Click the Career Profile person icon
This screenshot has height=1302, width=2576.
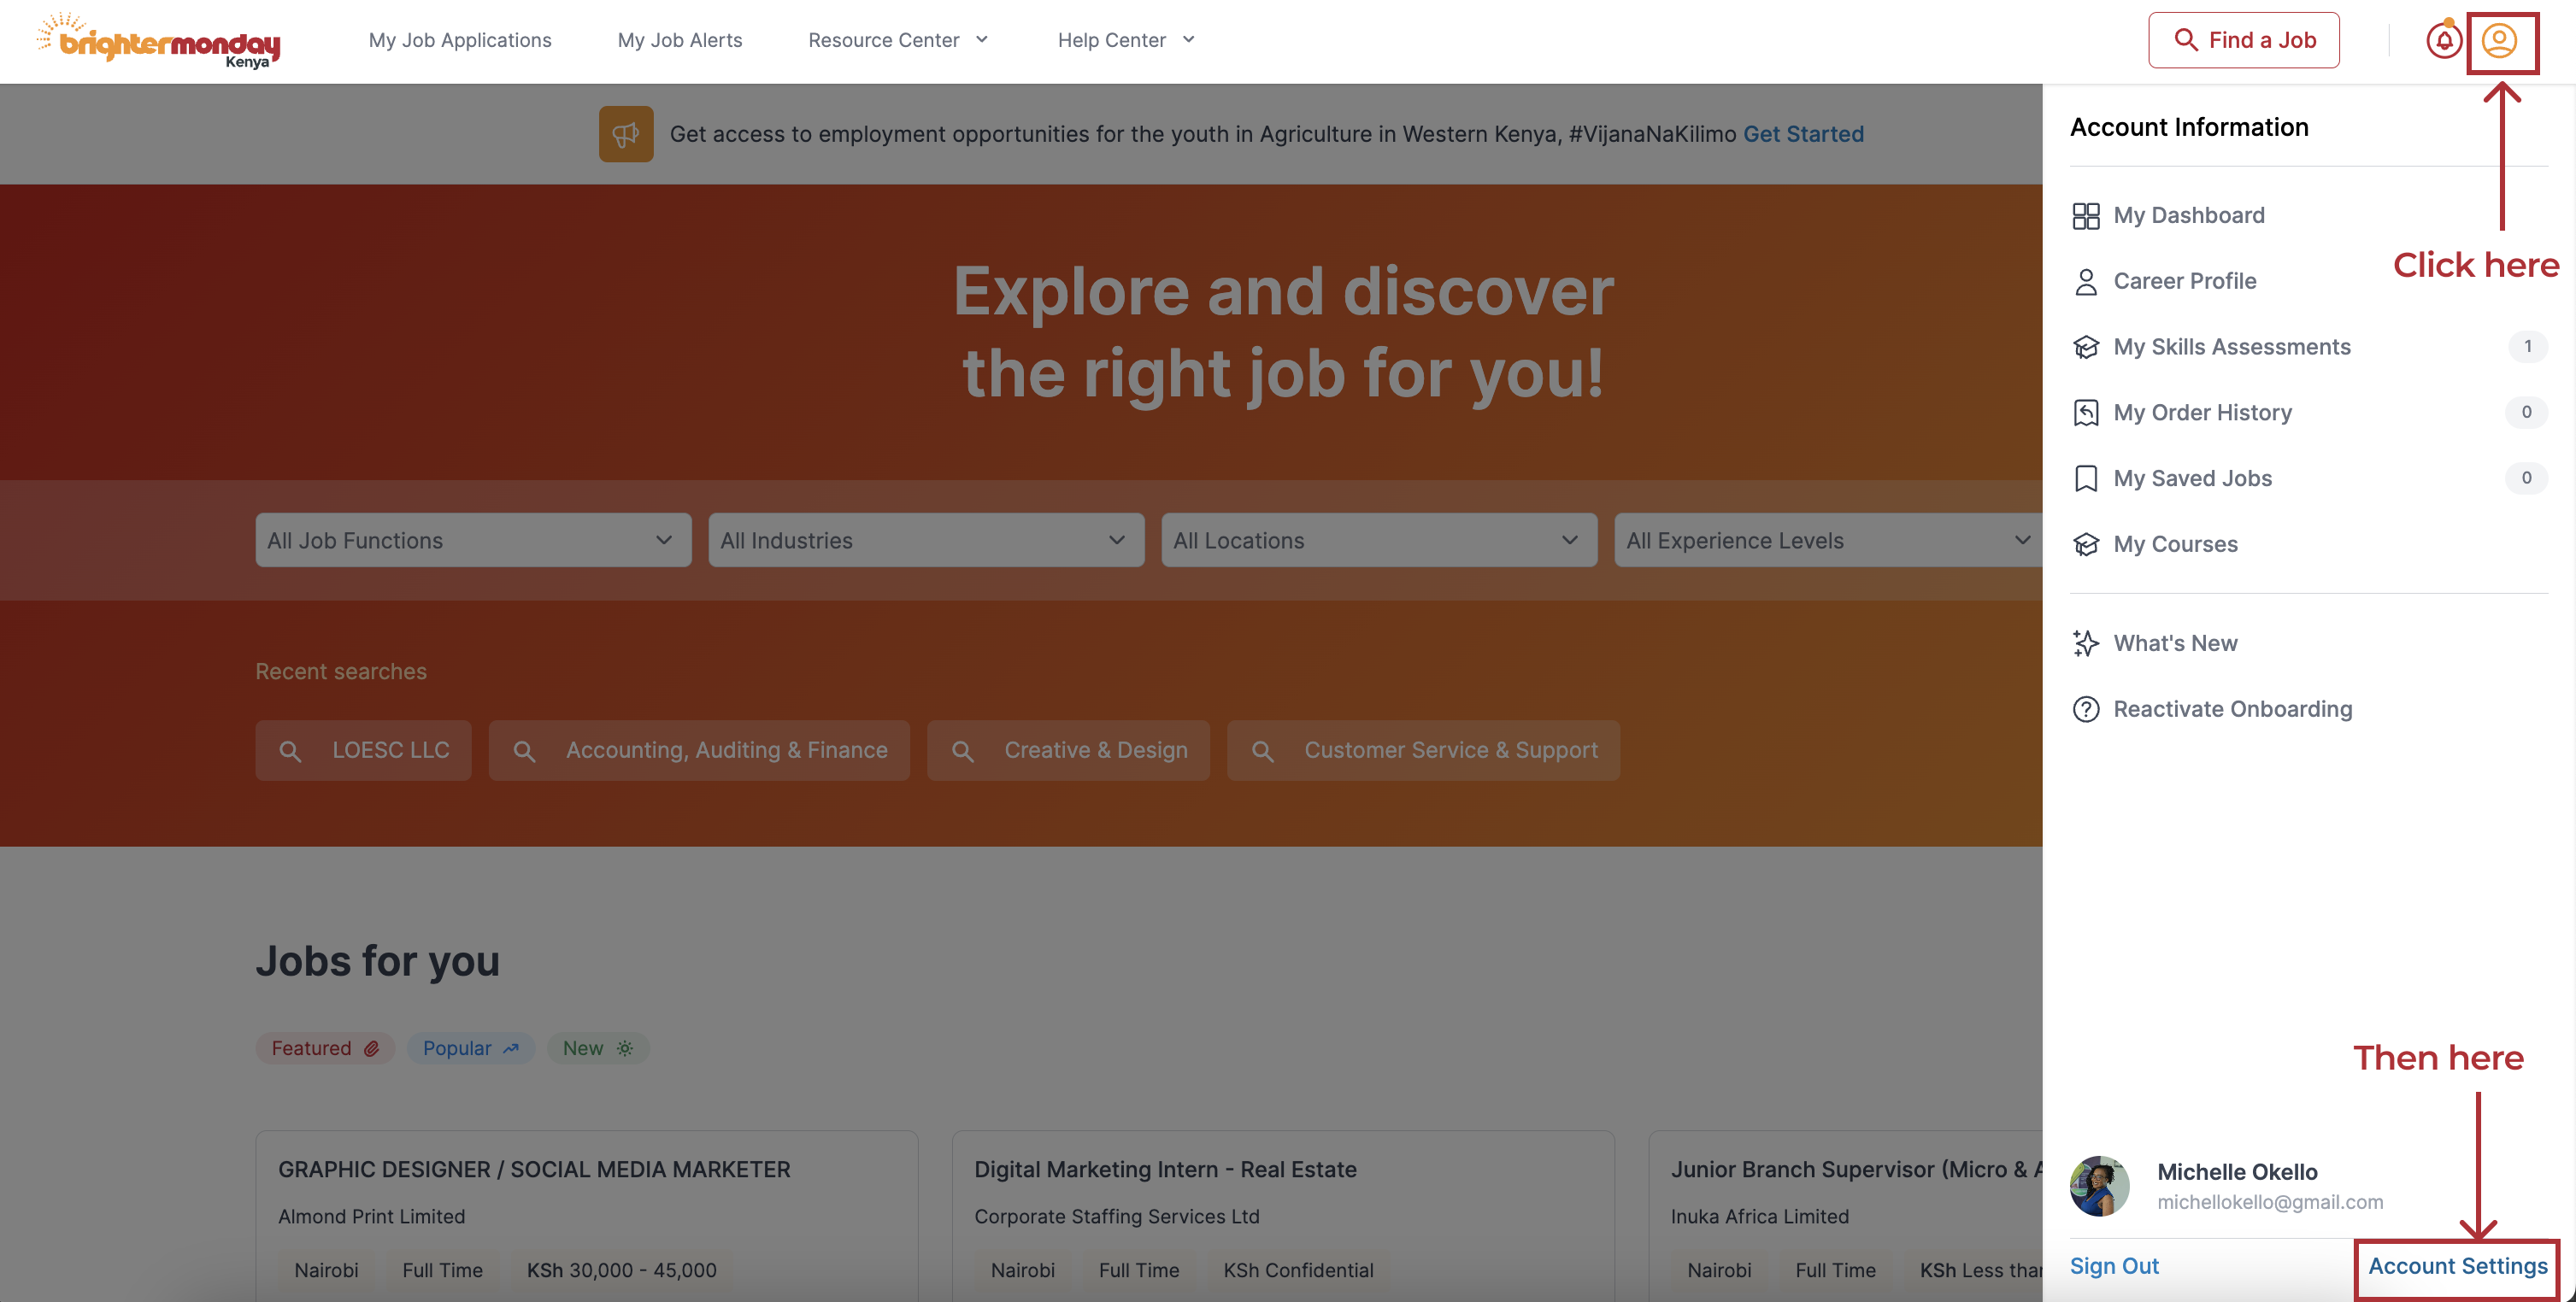tap(2085, 282)
